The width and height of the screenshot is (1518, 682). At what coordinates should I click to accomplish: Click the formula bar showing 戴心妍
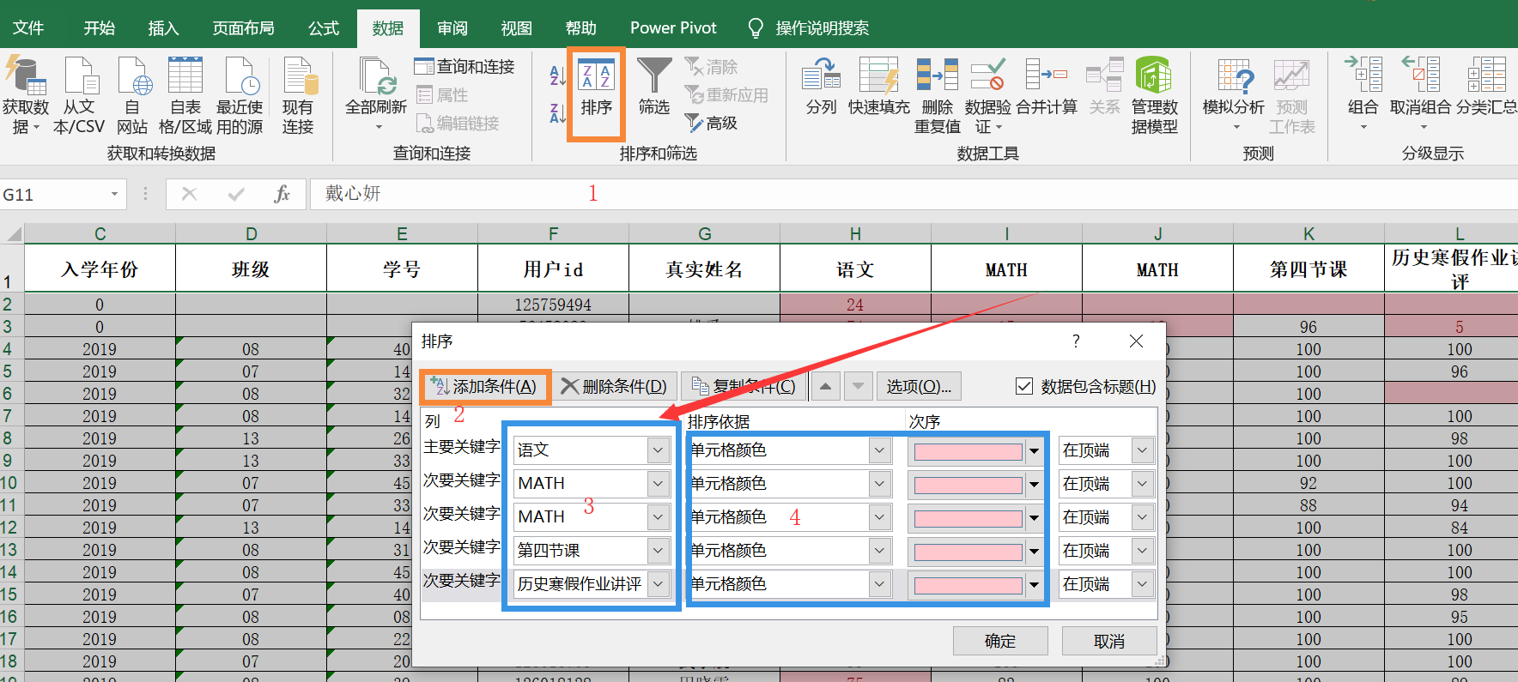pyautogui.click(x=914, y=194)
